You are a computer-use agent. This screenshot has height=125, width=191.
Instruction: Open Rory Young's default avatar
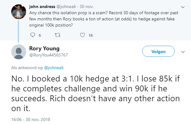(19, 52)
